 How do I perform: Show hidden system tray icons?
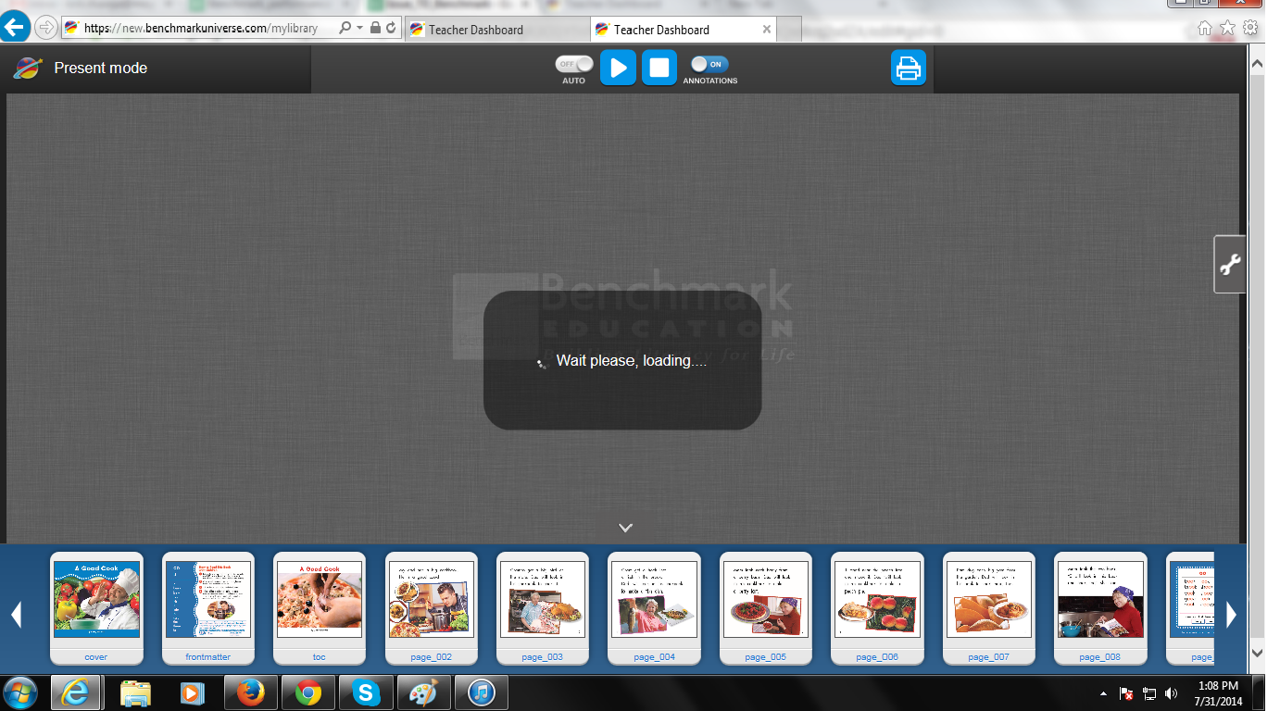click(1103, 693)
